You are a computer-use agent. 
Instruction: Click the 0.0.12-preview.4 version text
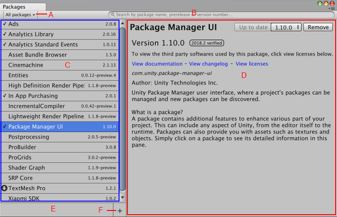click(x=98, y=76)
